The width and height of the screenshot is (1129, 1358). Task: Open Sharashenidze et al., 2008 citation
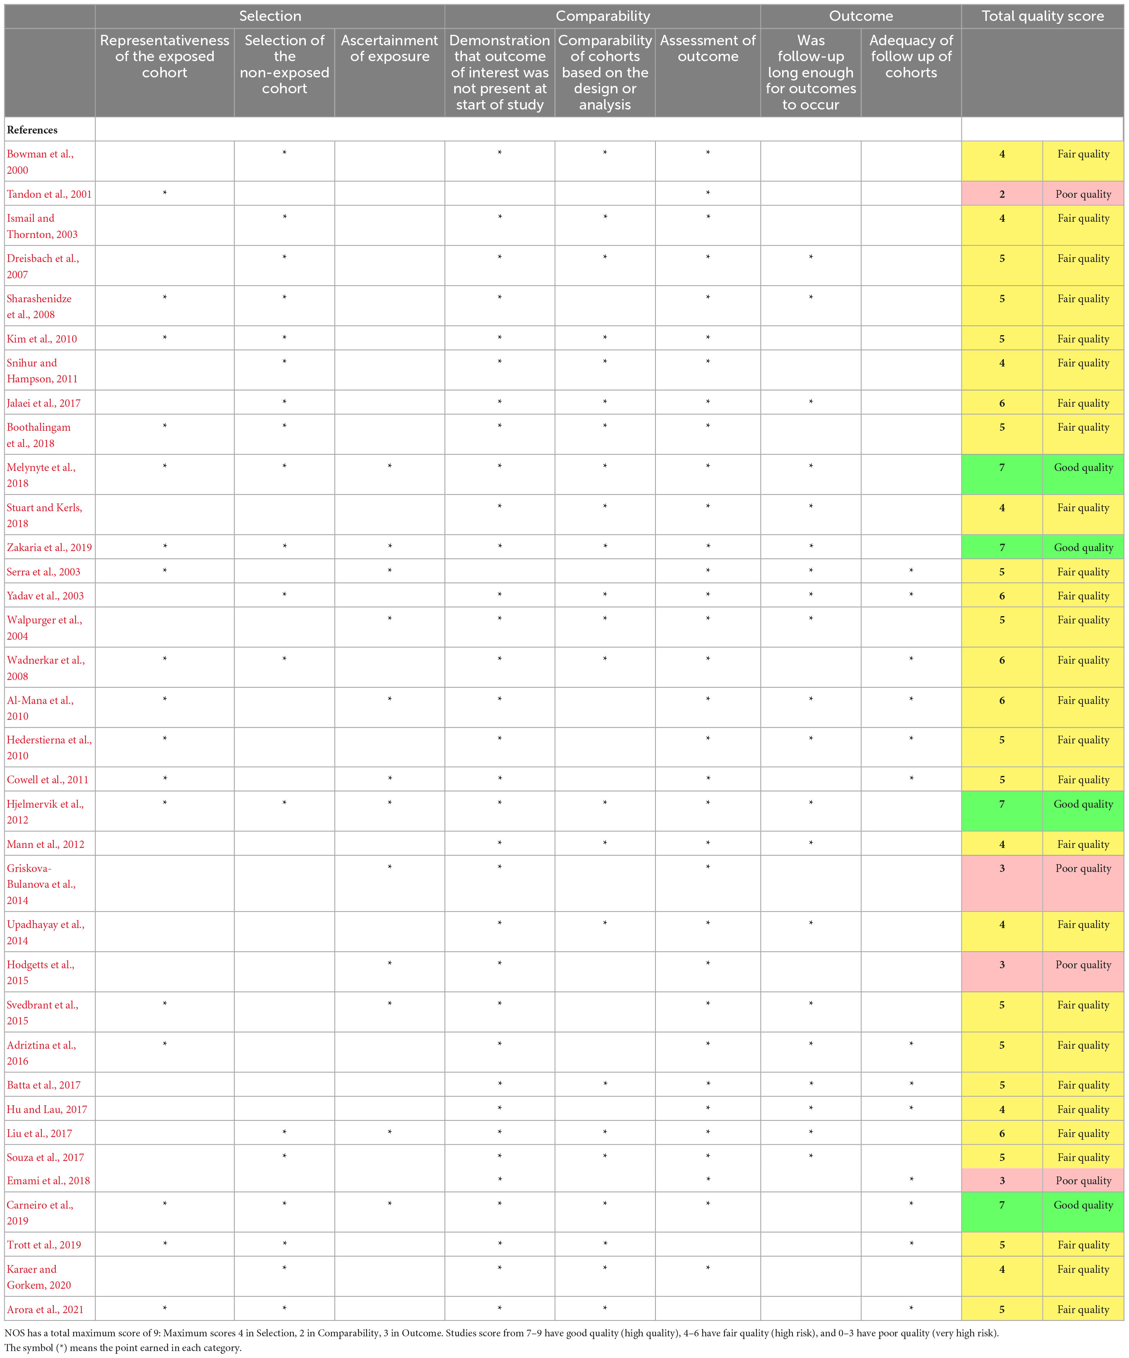coord(39,307)
